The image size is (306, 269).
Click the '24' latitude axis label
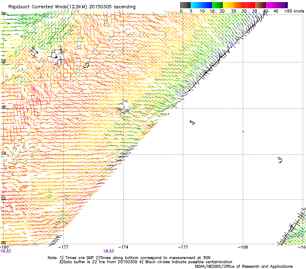coord(3,154)
